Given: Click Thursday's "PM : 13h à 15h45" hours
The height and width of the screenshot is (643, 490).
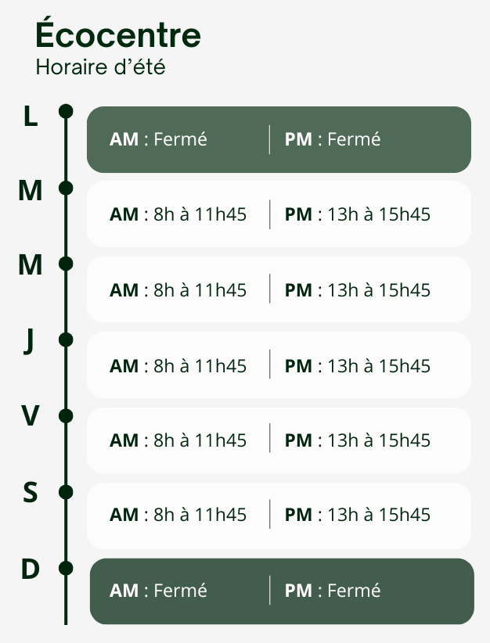Looking at the screenshot, I should [358, 365].
